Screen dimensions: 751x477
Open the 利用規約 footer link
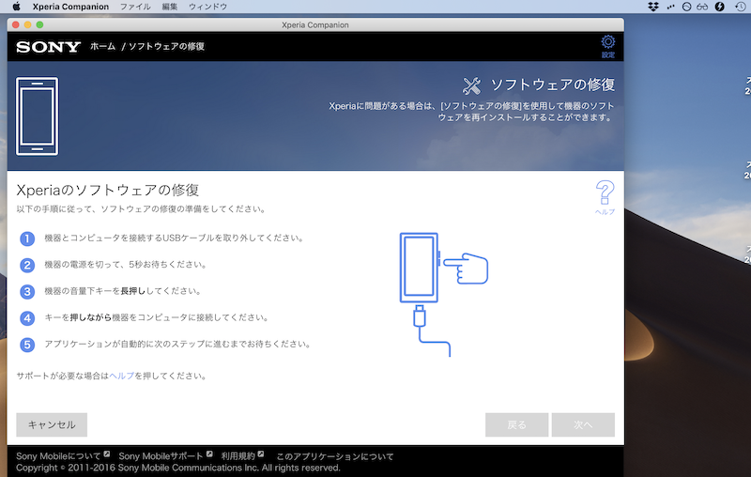pos(238,456)
